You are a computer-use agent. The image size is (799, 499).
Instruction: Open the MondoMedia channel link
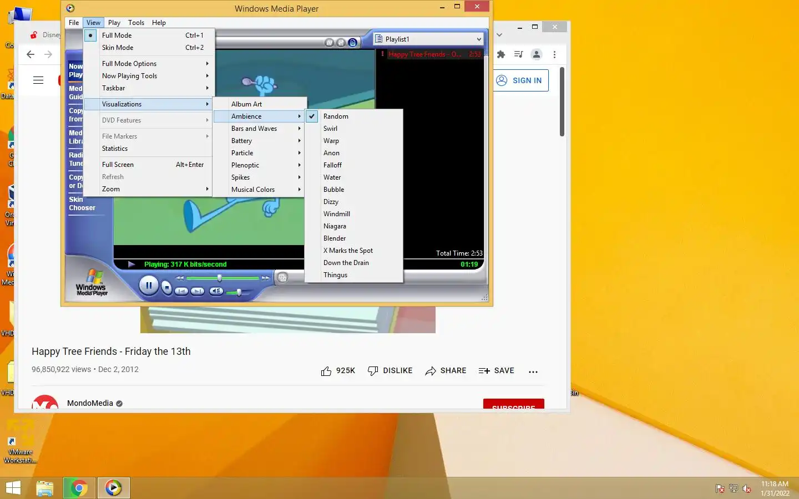pos(90,403)
